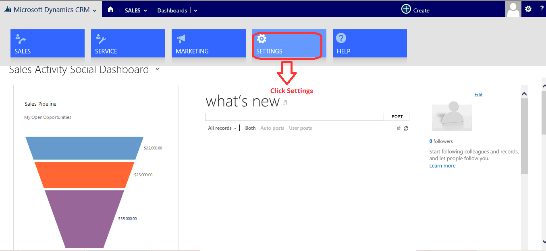Viewport: 546px width, 251px height.
Task: Click the 0 followers count
Action: tap(441, 141)
